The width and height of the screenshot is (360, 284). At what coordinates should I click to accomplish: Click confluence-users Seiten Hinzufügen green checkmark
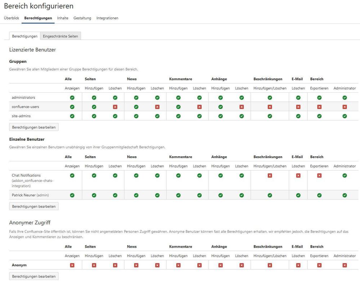(x=94, y=107)
